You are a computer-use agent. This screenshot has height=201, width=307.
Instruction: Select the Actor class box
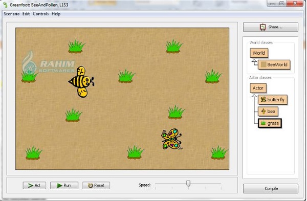tap(258, 88)
